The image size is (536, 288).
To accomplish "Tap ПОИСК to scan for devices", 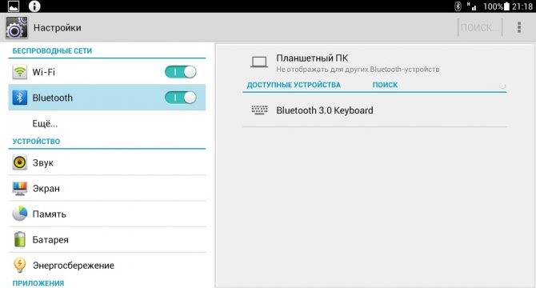I will point(385,85).
